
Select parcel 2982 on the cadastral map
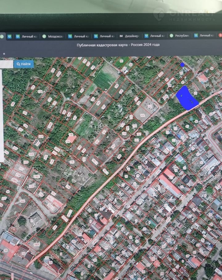pos(37,176)
